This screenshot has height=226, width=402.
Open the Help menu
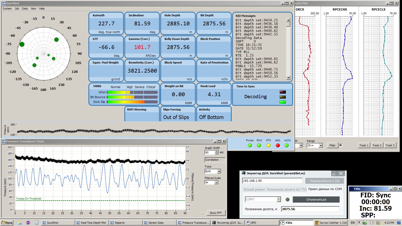42,9
